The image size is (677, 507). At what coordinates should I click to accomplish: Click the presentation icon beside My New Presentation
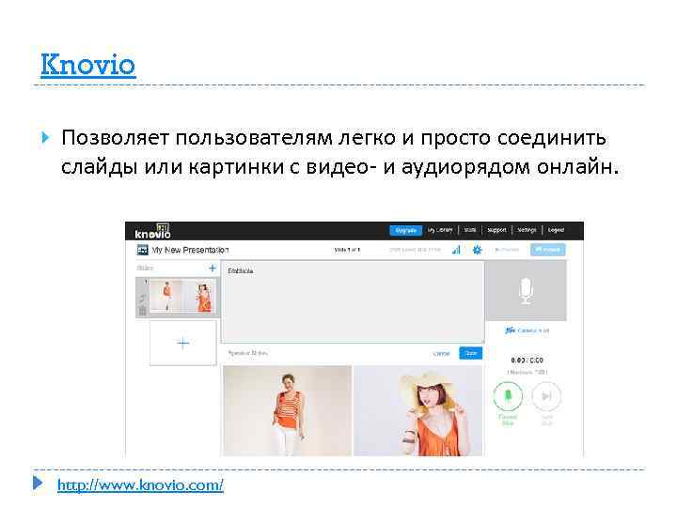pyautogui.click(x=143, y=250)
